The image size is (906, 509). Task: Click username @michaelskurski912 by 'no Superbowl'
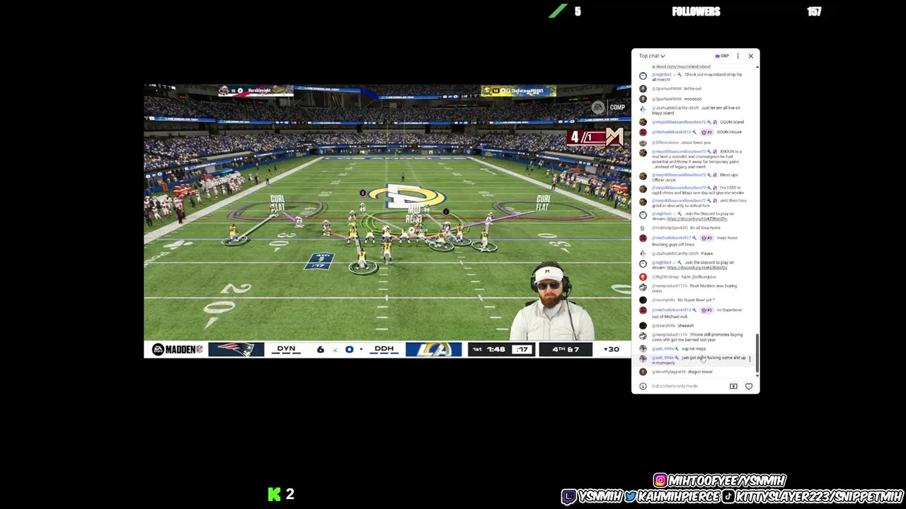(671, 310)
